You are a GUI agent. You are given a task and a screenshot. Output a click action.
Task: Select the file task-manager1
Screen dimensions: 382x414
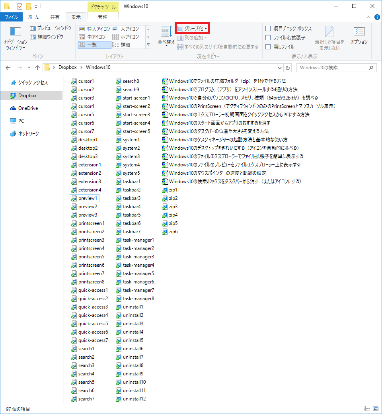[x=138, y=240]
